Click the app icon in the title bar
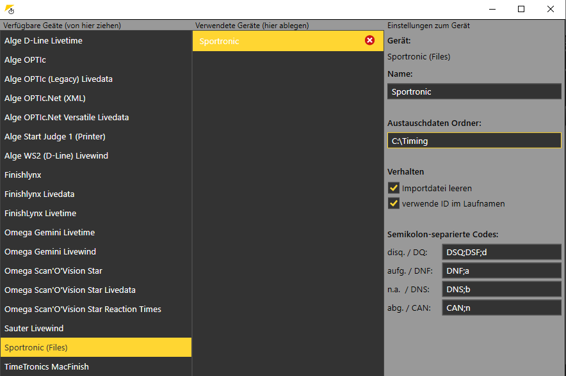Viewport: 566px width, 376px height. coord(10,10)
